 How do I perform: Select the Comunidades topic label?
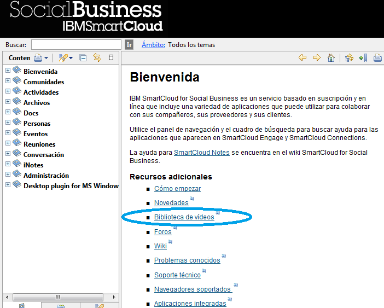tap(44, 82)
